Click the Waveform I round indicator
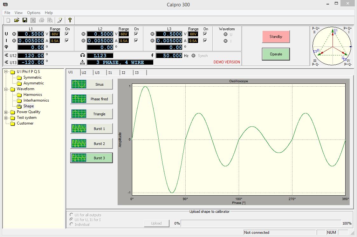The width and height of the screenshot is (357, 237). pos(225,41)
